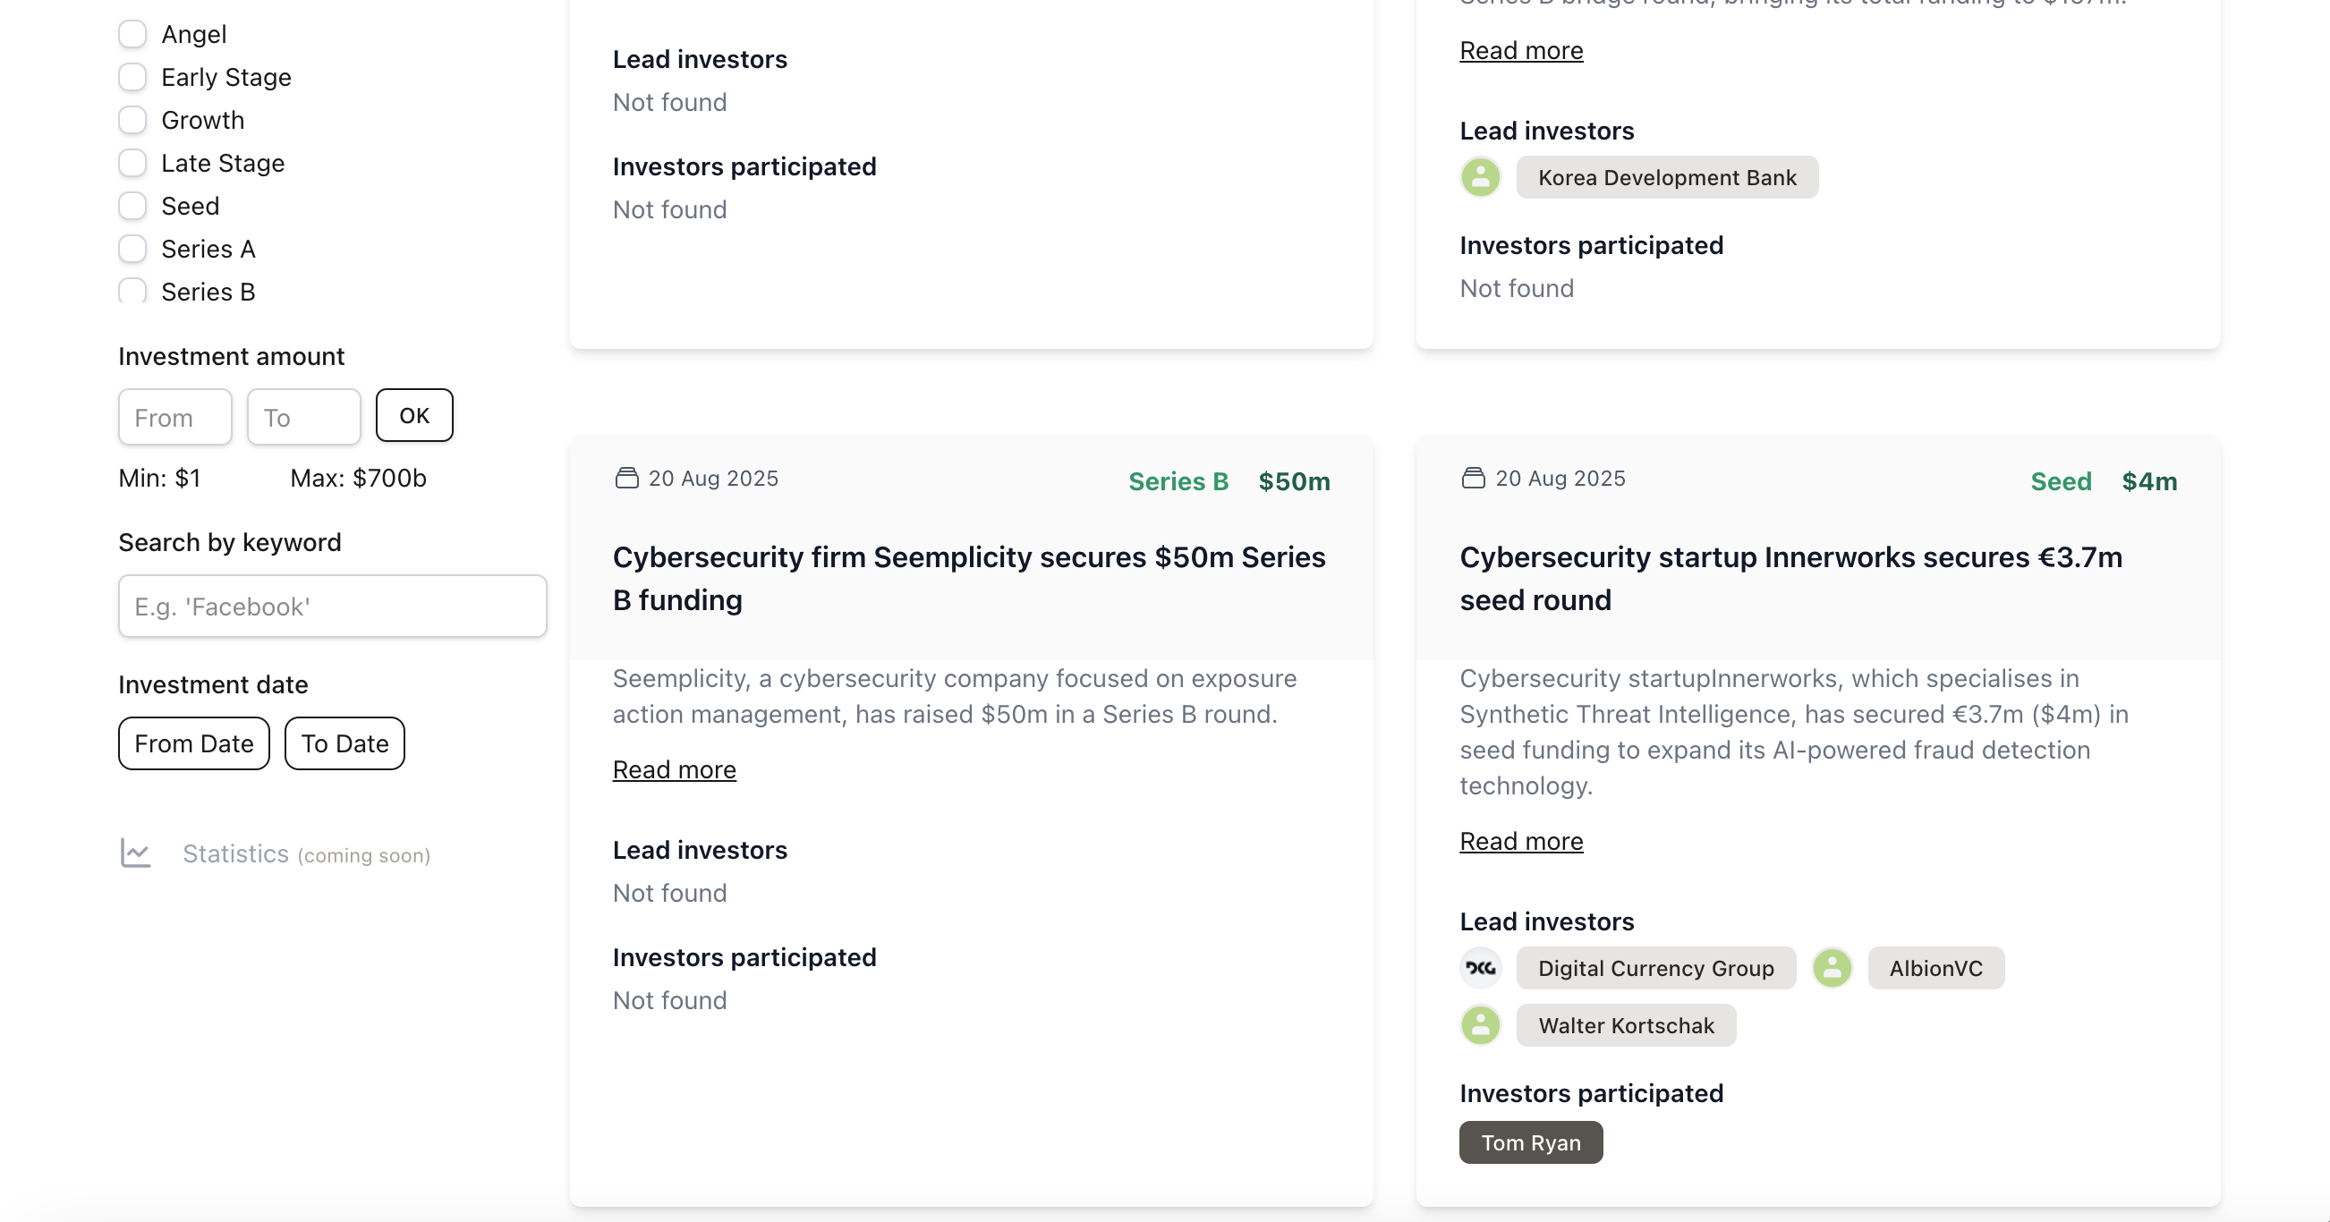Click Korea Development Bank avatar icon
This screenshot has width=2330, height=1222.
point(1480,177)
